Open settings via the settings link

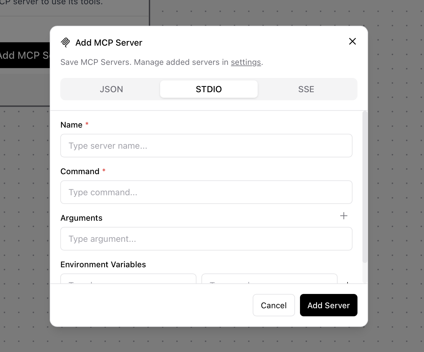pos(246,62)
